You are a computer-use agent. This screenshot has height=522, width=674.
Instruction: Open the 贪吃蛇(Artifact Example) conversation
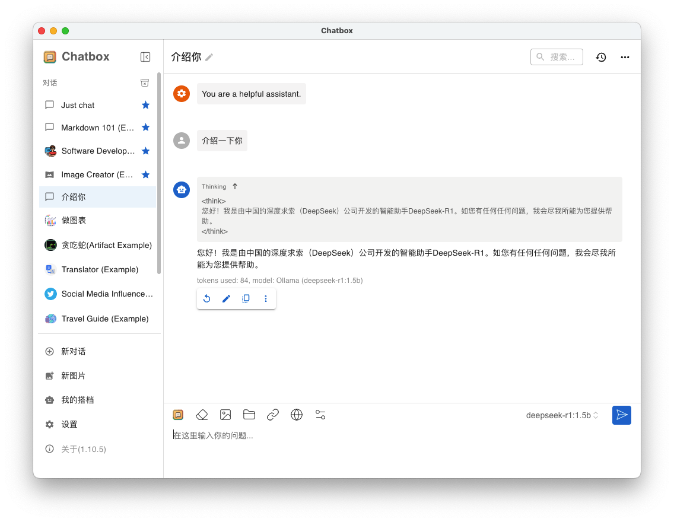(97, 245)
